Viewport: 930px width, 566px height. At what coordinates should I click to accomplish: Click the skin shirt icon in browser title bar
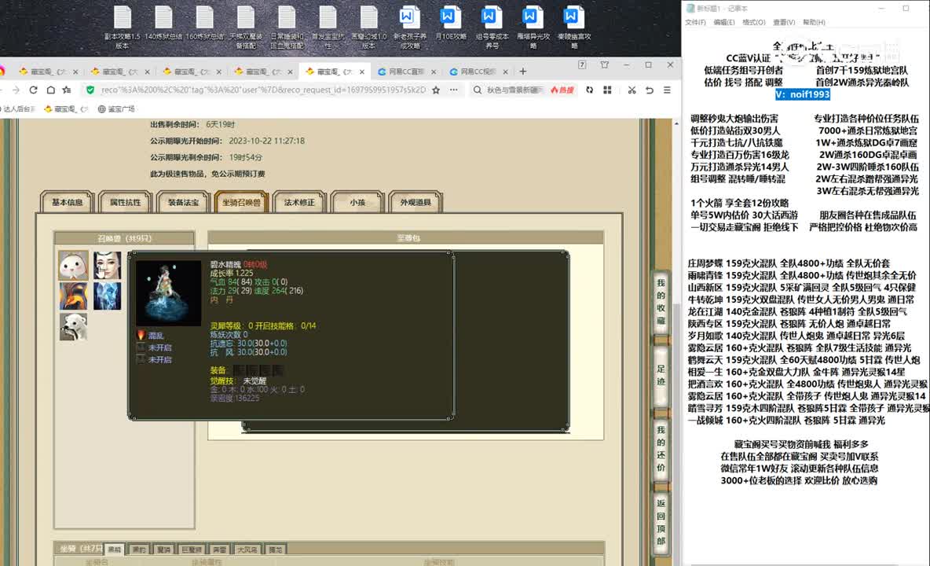[604, 64]
